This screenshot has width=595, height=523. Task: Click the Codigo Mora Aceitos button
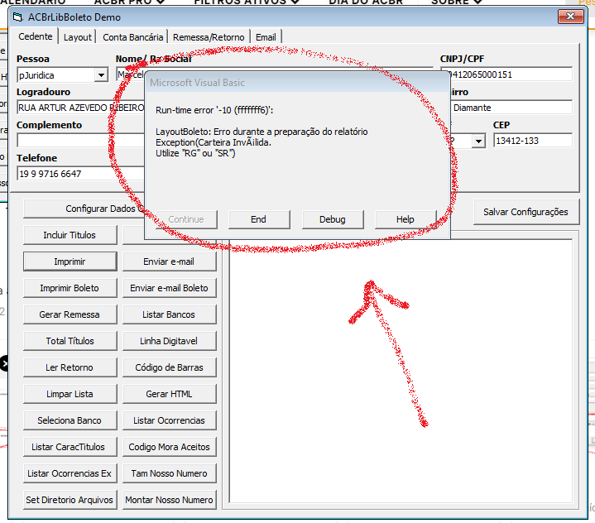coord(170,447)
